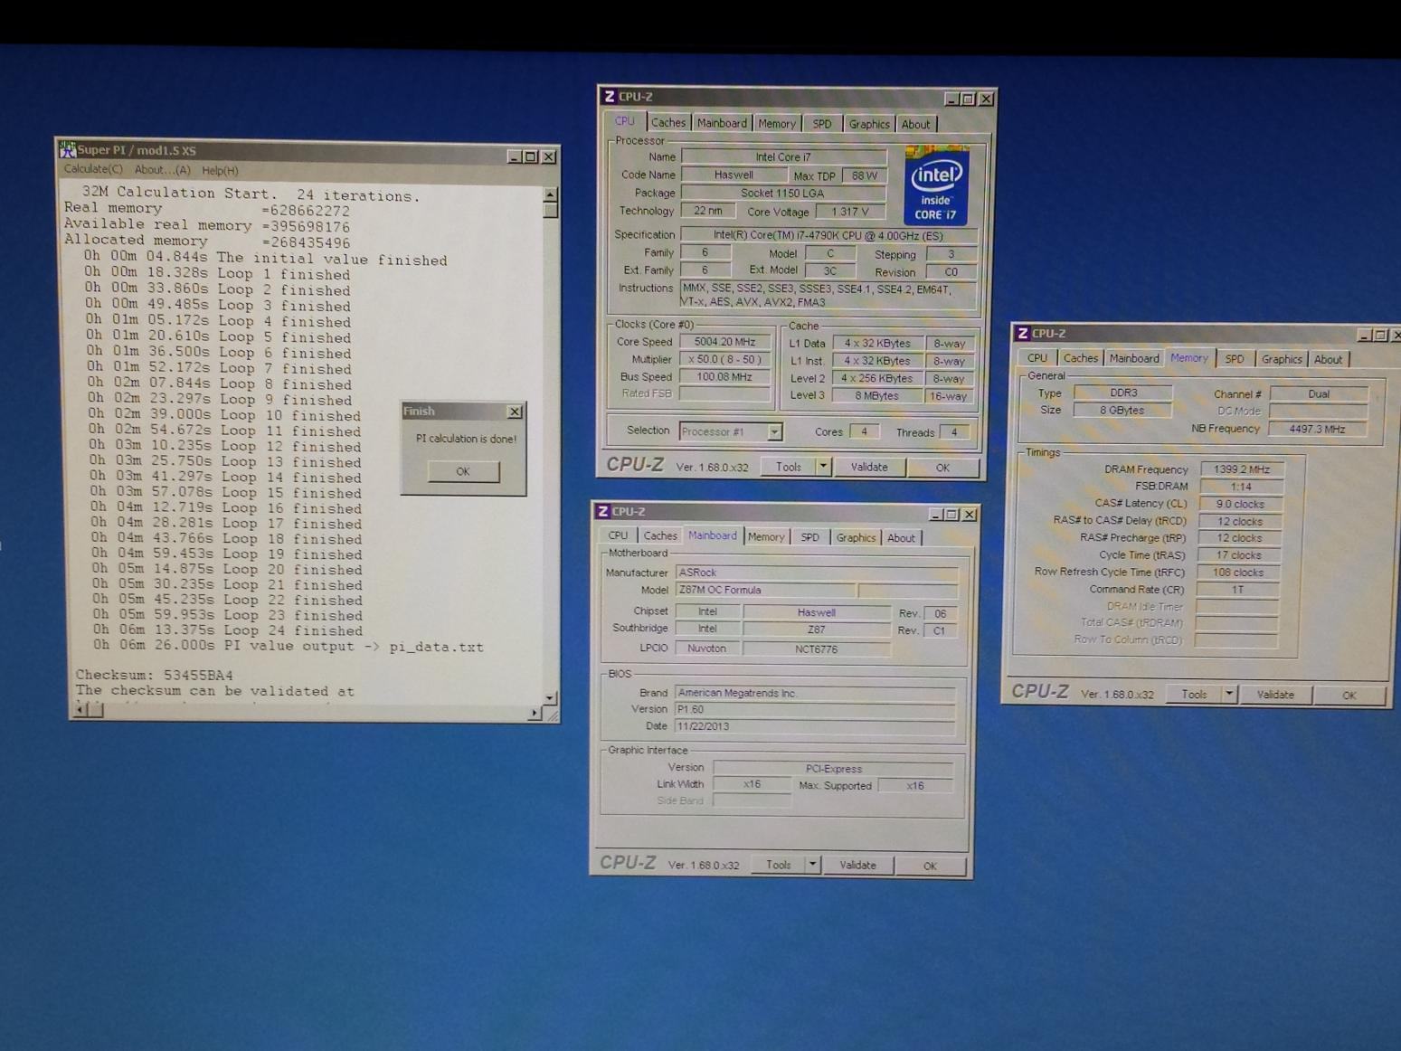This screenshot has height=1051, width=1401.
Task: Select the CPU tab in the Memory CPU-Z window
Action: tap(1037, 358)
